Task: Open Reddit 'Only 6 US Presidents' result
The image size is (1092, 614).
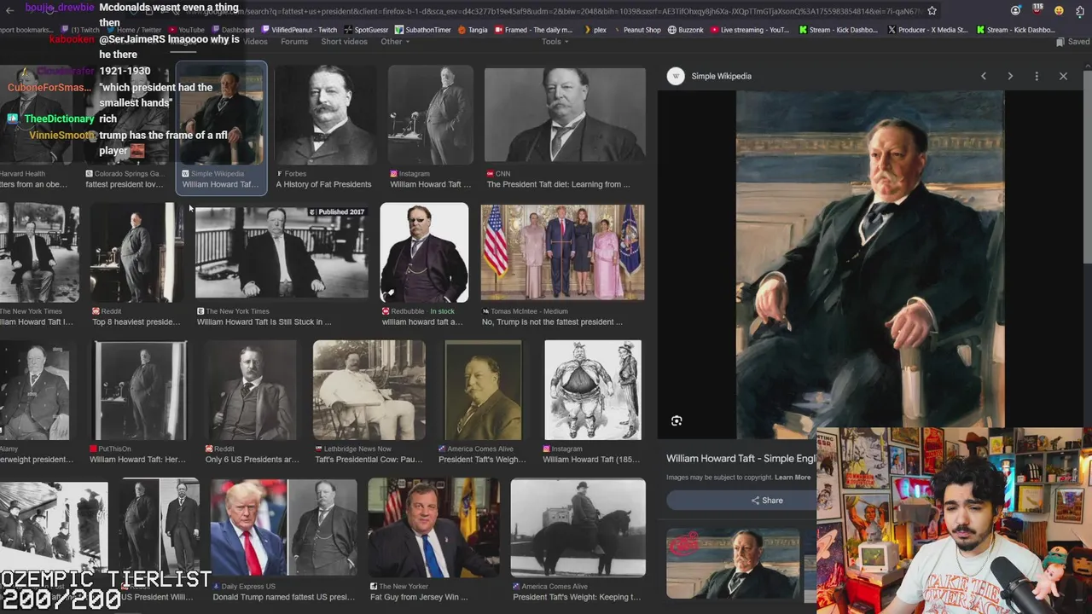Action: [x=251, y=403]
